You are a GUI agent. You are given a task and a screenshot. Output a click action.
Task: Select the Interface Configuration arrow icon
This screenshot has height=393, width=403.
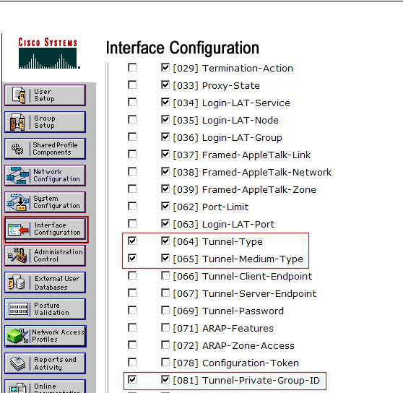(18, 229)
